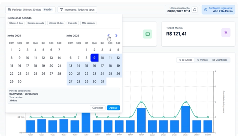Switch chart view to Ambos
Screen dimensions: 238x138
(x=186, y=60)
